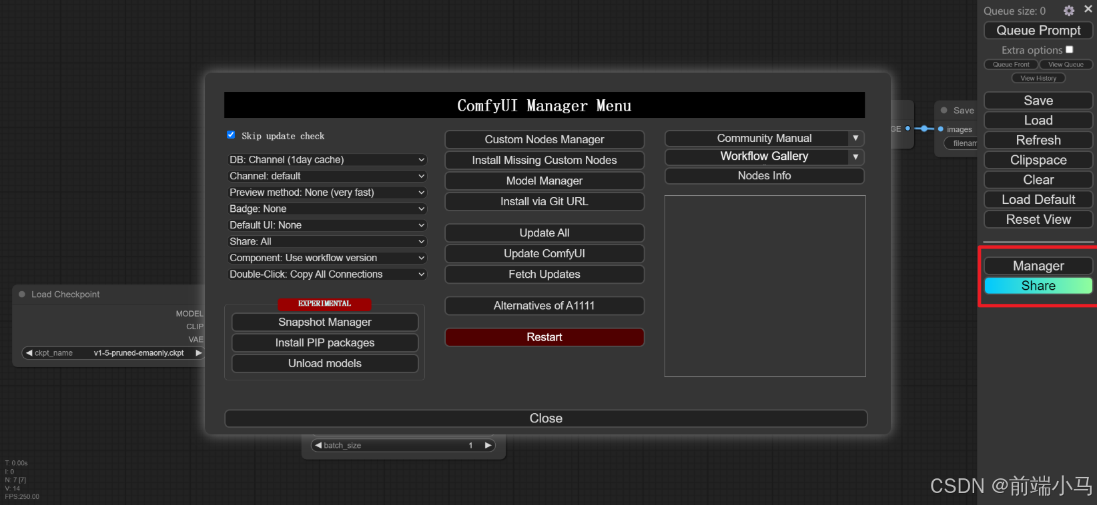Open Channel: default dropdown

[327, 176]
